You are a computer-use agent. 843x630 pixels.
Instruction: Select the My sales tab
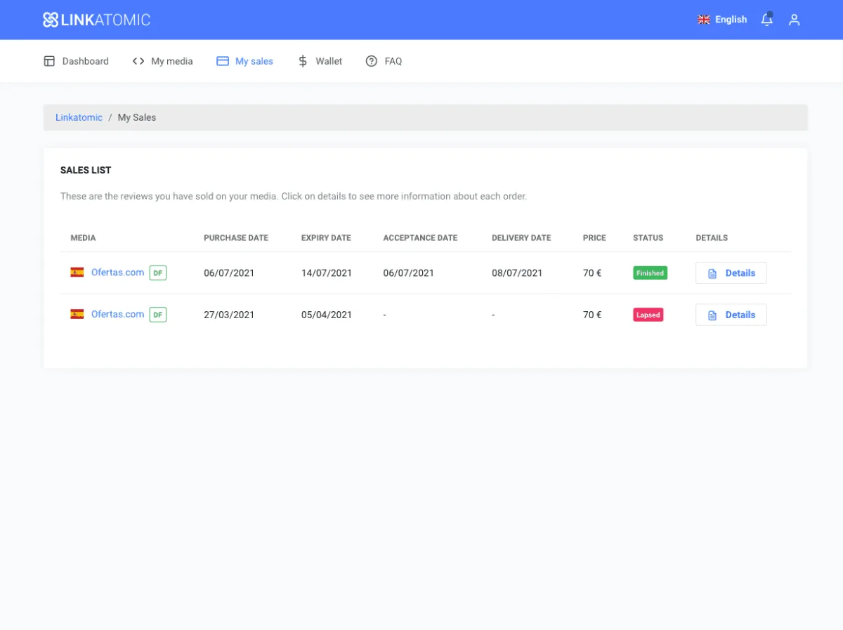[244, 61]
